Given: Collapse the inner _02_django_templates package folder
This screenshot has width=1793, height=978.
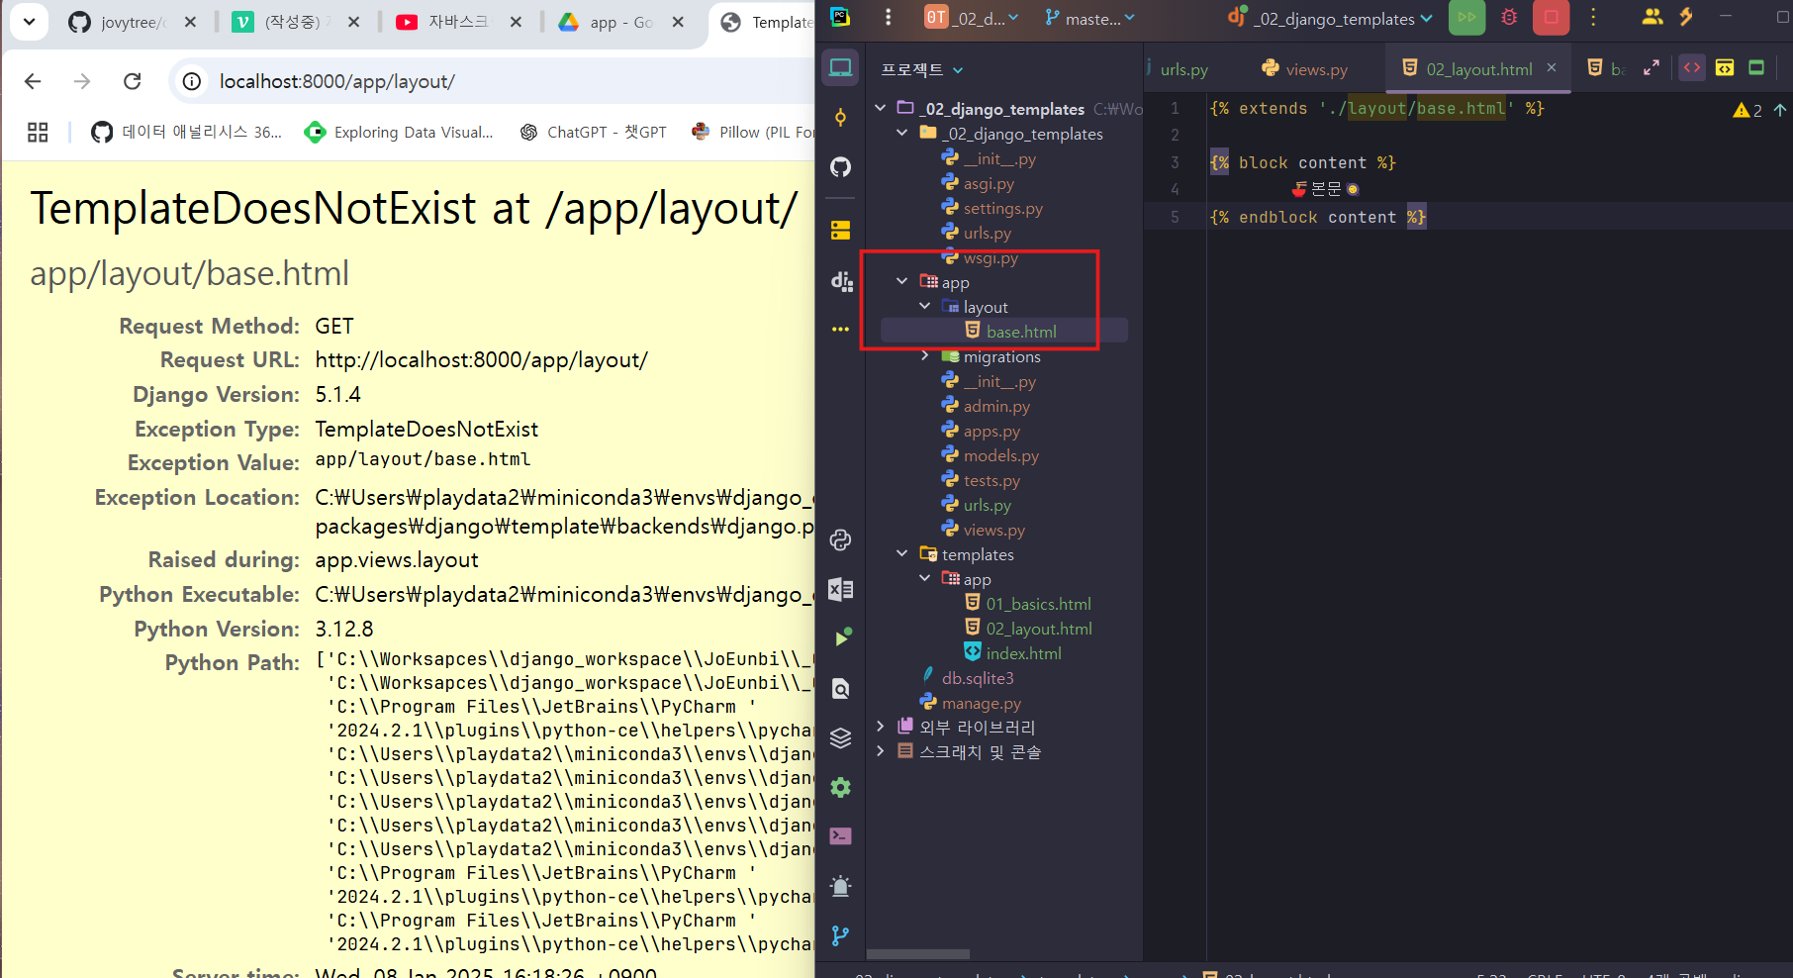Looking at the screenshot, I should click(x=902, y=133).
